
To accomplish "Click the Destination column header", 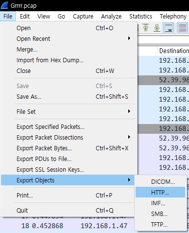I will tap(173, 51).
